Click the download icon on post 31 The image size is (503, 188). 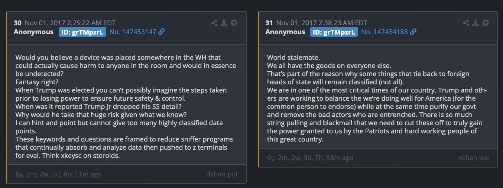[476, 23]
